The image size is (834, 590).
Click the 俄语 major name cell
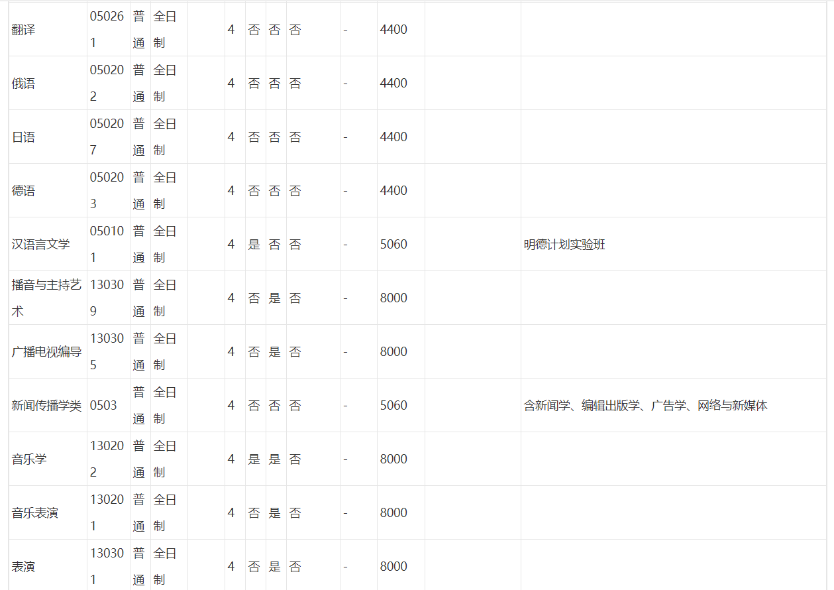click(x=24, y=84)
